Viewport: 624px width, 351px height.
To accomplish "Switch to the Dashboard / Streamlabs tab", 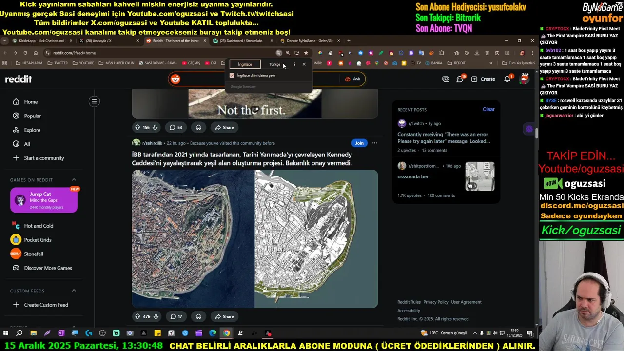I will click(x=243, y=41).
